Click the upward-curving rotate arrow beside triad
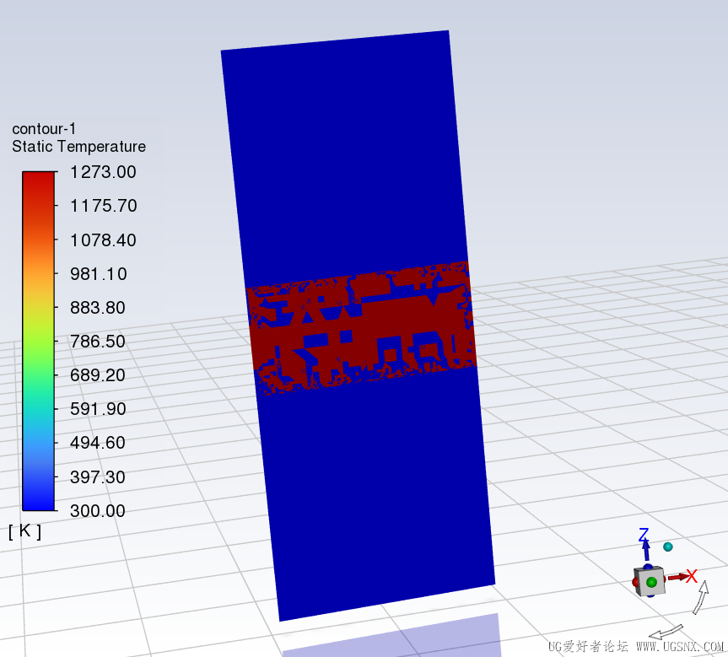Screen dimensions: 728x657 point(701,598)
